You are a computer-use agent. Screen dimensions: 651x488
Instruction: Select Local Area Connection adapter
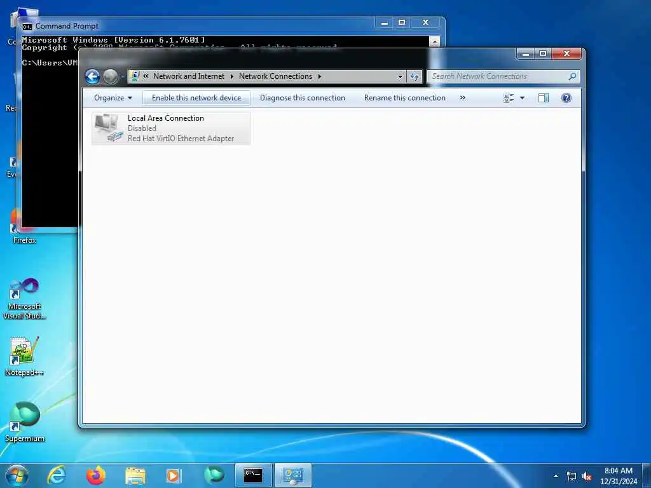click(171, 128)
